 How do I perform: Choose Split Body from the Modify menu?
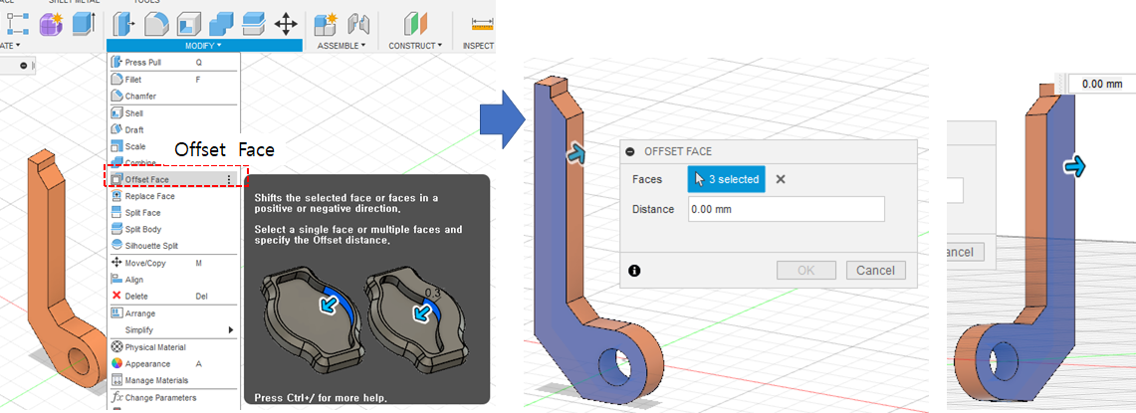point(173,230)
